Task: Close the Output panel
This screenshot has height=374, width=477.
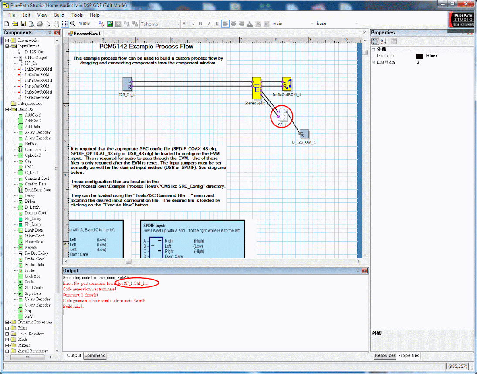Action: pyautogui.click(x=365, y=271)
